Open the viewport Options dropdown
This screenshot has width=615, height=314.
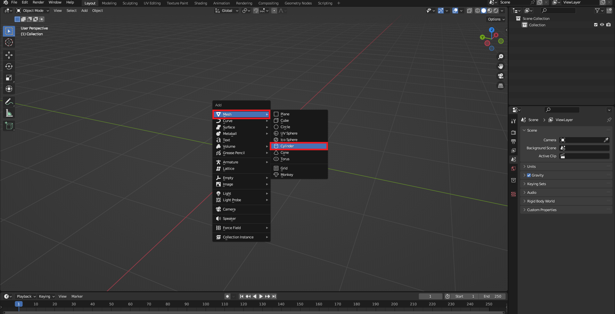tap(496, 19)
